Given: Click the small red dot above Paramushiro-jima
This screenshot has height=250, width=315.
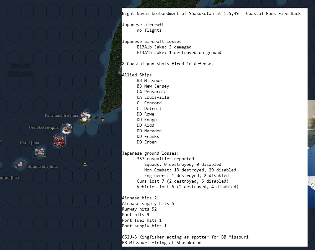Looking at the screenshot, I should pyautogui.click(x=82, y=112).
